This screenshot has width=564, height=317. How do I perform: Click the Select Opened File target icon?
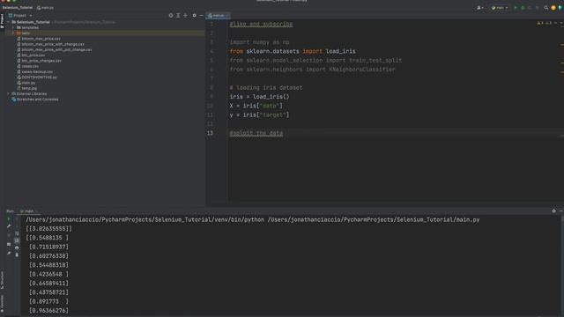pyautogui.click(x=171, y=16)
